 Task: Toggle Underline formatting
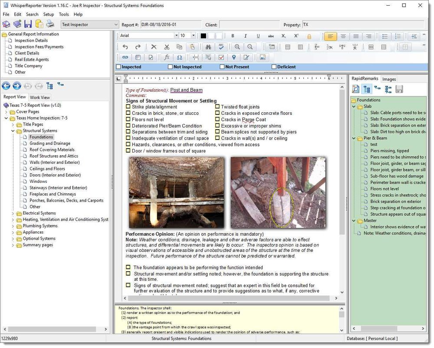(258, 36)
